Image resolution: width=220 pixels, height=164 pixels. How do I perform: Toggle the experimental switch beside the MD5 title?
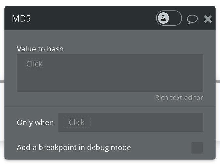pyautogui.click(x=169, y=18)
